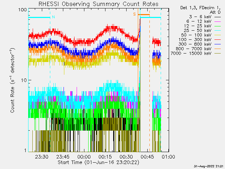Select the '6 - 12 keV' legend label
The height and width of the screenshot is (169, 225).
(x=199, y=21)
